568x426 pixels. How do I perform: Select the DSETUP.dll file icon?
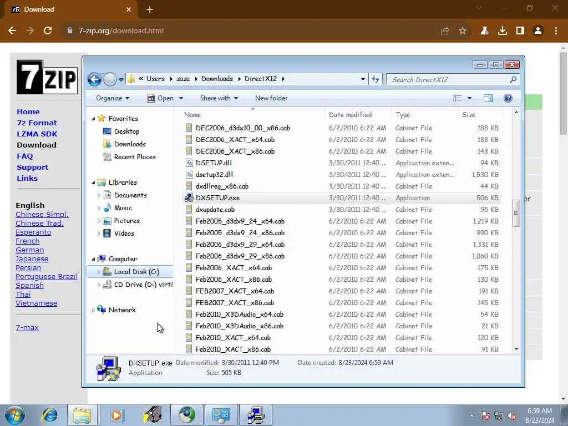coord(189,163)
